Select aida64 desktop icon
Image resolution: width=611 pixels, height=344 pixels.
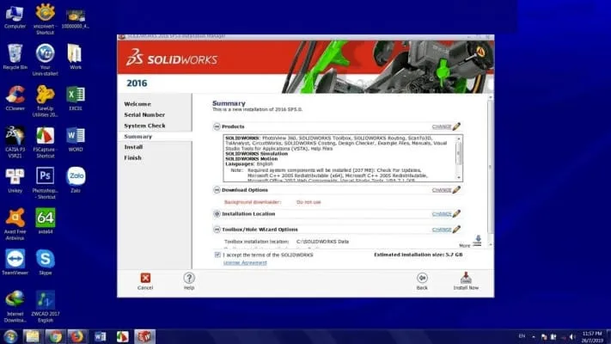[46, 221]
